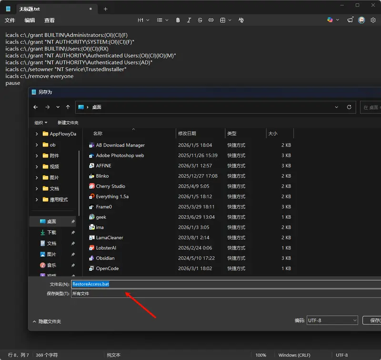Click the 保存 button in dialog

372,320
